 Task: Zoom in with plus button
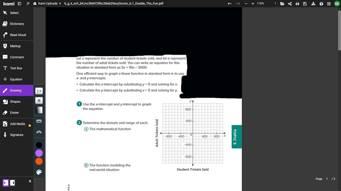[253, 3]
